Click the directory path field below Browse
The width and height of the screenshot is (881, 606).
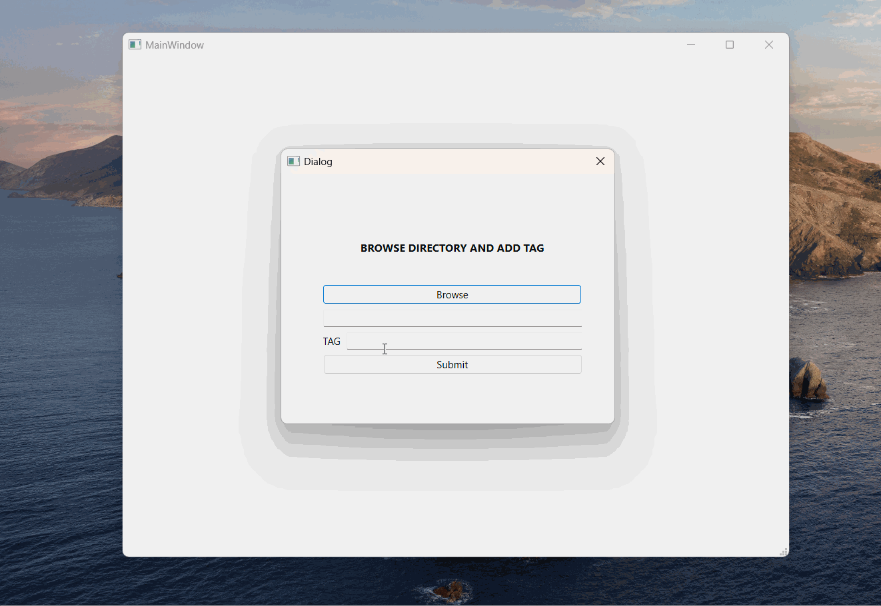click(x=452, y=318)
